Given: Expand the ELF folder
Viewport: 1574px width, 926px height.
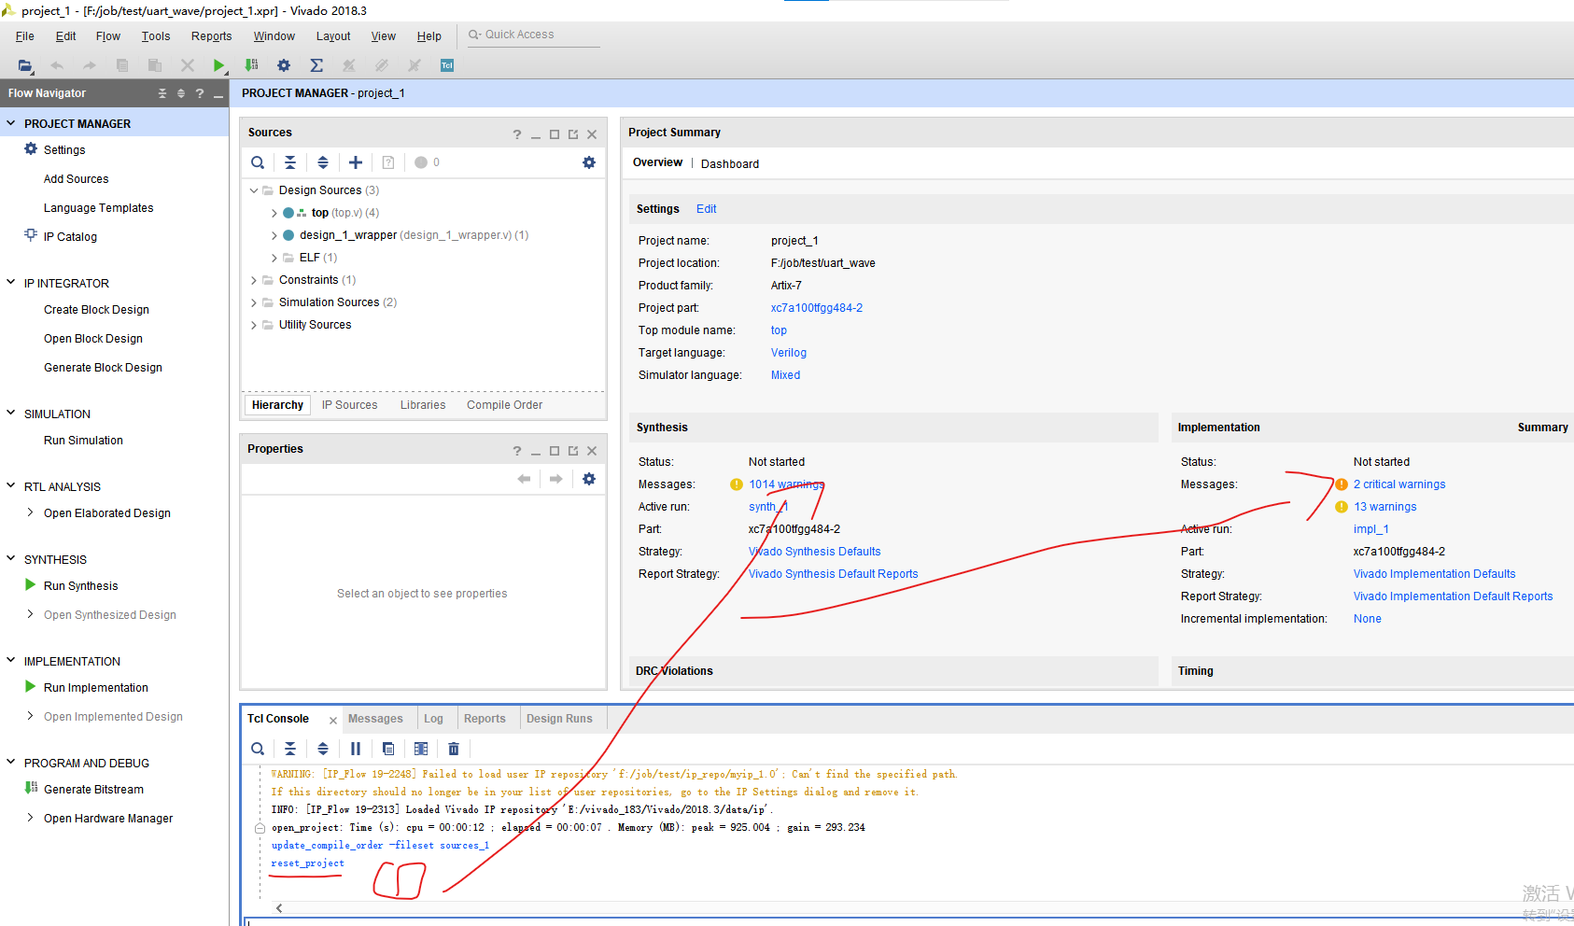Looking at the screenshot, I should tap(274, 258).
